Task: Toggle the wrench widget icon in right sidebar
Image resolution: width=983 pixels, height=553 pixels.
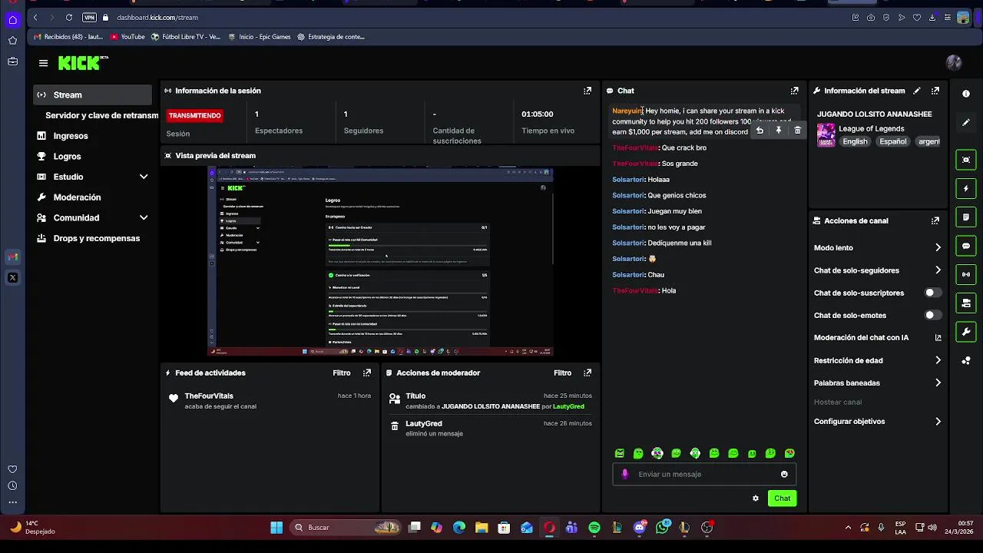Action: (966, 332)
